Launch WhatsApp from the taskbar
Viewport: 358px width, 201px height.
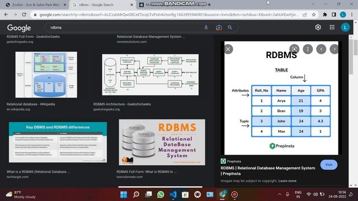[161, 194]
